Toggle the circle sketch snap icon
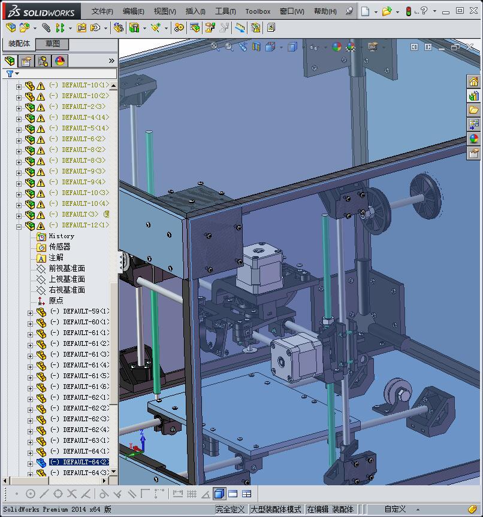The height and width of the screenshot is (517, 483). click(x=31, y=494)
